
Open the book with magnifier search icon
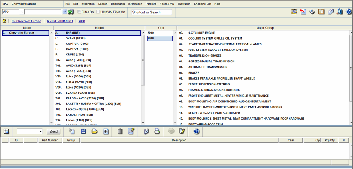coord(339,12)
